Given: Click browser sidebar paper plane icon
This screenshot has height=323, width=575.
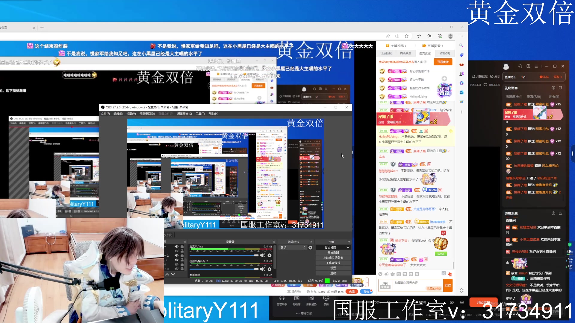Looking at the screenshot, I should click(x=461, y=102).
